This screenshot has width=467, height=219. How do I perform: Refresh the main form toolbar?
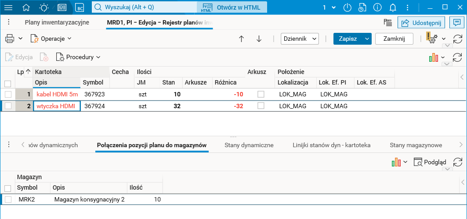pos(457,39)
